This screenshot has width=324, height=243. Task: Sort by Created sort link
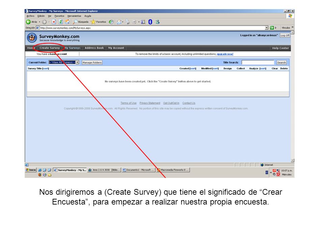193,69
